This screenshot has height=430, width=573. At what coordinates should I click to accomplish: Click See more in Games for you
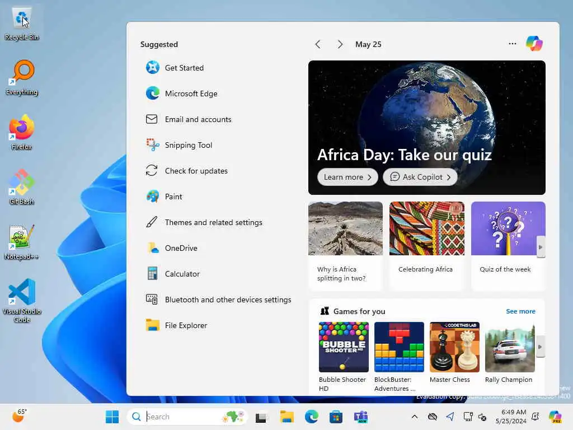[520, 311]
